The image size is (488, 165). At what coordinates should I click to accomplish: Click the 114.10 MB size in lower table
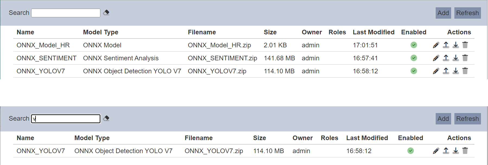coord(269,151)
